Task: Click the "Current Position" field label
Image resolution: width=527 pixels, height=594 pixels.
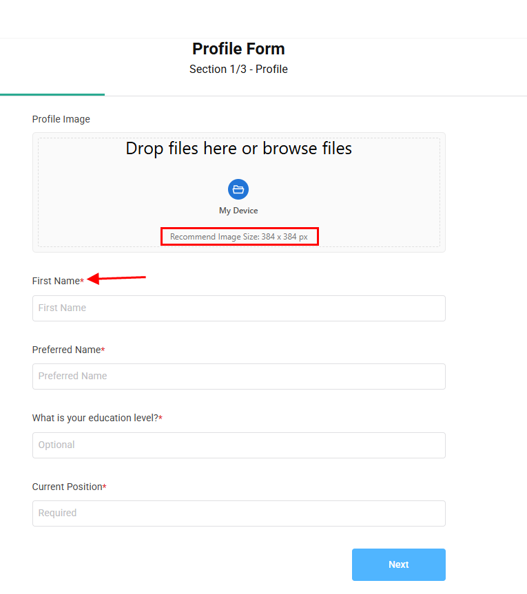Action: [x=67, y=487]
